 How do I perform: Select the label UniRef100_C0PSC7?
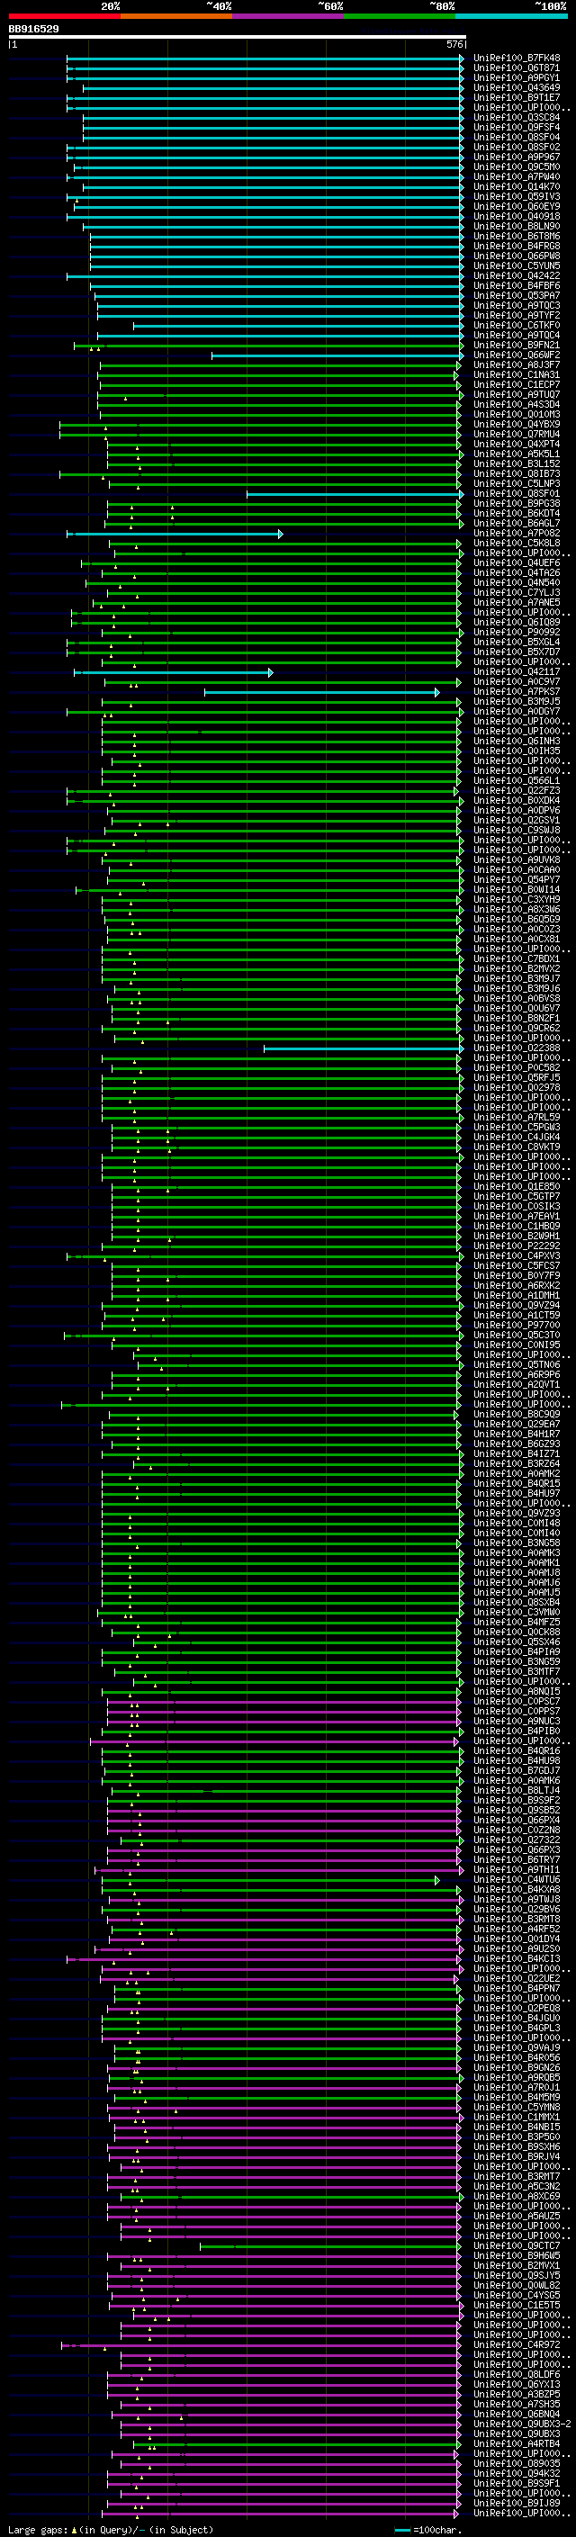pos(517,1701)
